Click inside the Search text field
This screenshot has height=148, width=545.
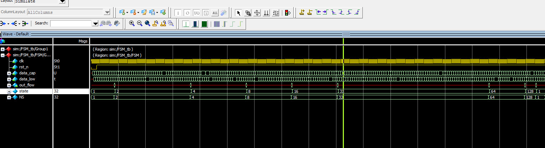(71, 23)
